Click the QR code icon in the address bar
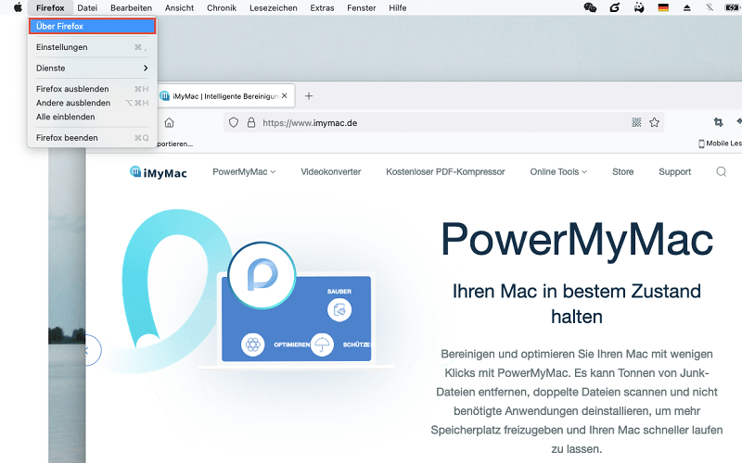The image size is (742, 463). pyautogui.click(x=636, y=123)
